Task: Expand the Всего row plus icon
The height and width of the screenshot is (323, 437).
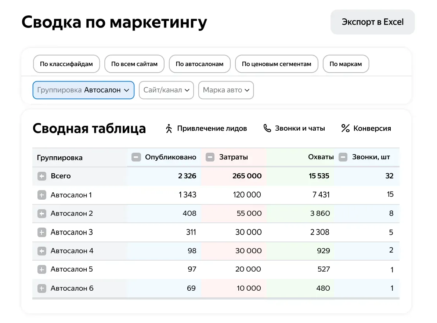Action: point(42,176)
